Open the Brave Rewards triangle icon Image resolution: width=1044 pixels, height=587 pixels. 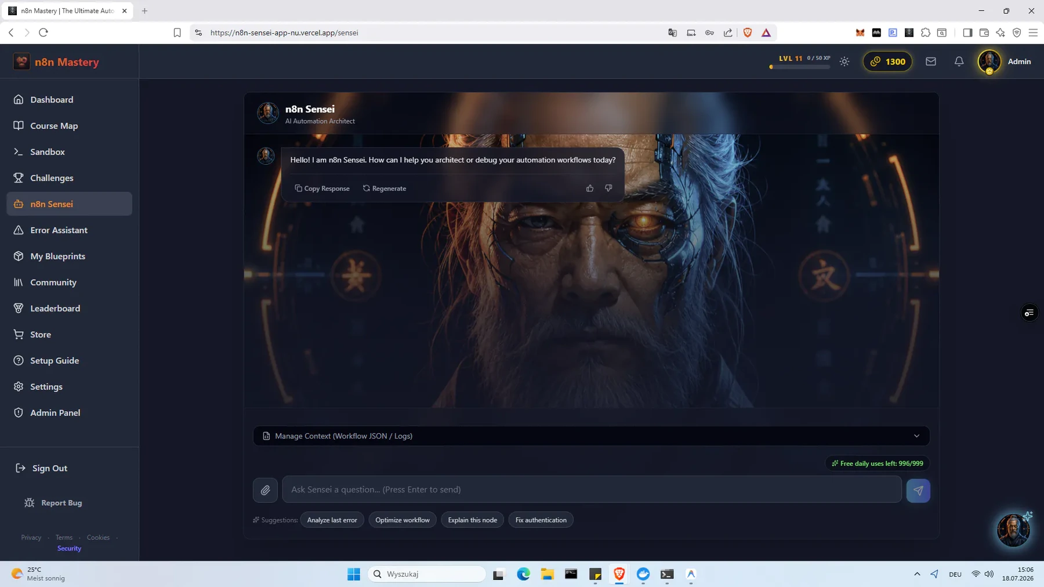pos(766,33)
